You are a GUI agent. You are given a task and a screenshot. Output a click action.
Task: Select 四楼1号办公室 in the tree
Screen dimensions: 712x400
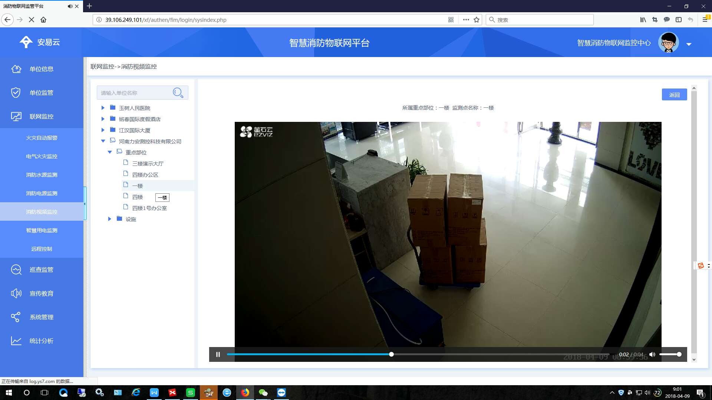(x=149, y=208)
